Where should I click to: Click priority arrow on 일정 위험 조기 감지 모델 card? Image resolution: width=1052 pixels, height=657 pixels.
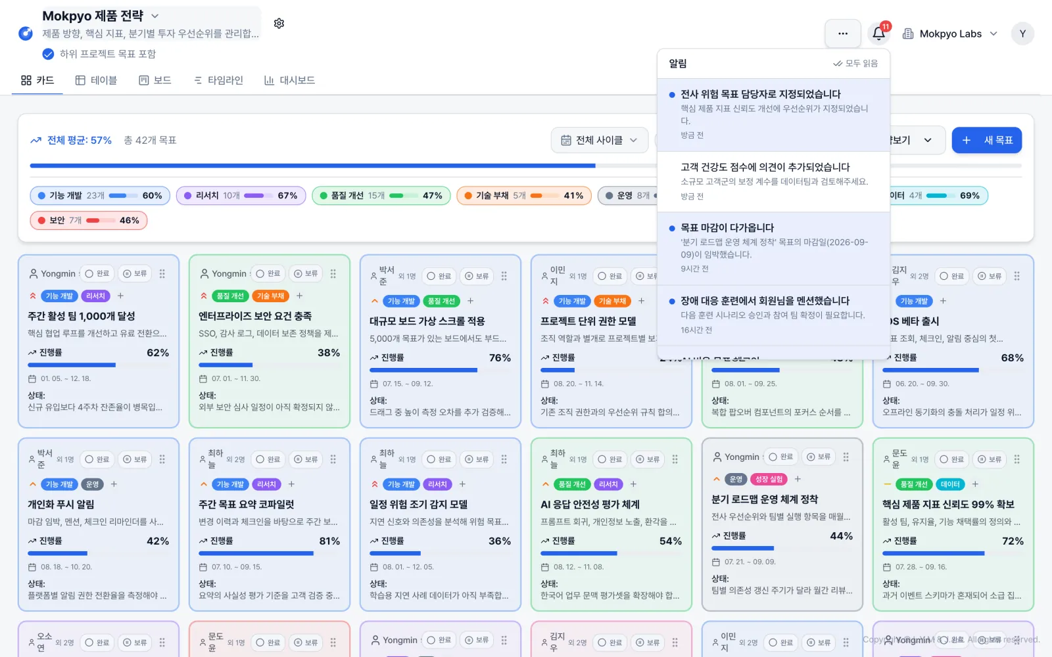375,484
